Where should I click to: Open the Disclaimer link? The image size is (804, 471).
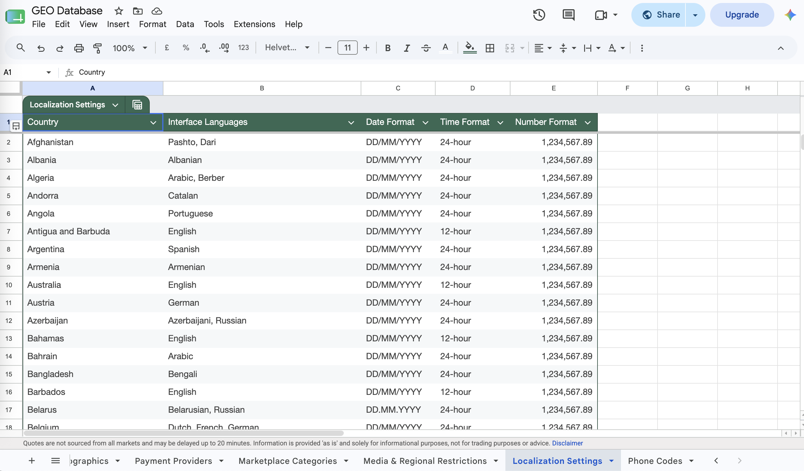coord(567,443)
